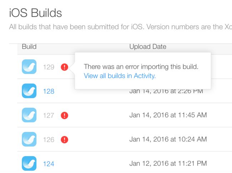Click the Upload Date column header

[x=148, y=46]
